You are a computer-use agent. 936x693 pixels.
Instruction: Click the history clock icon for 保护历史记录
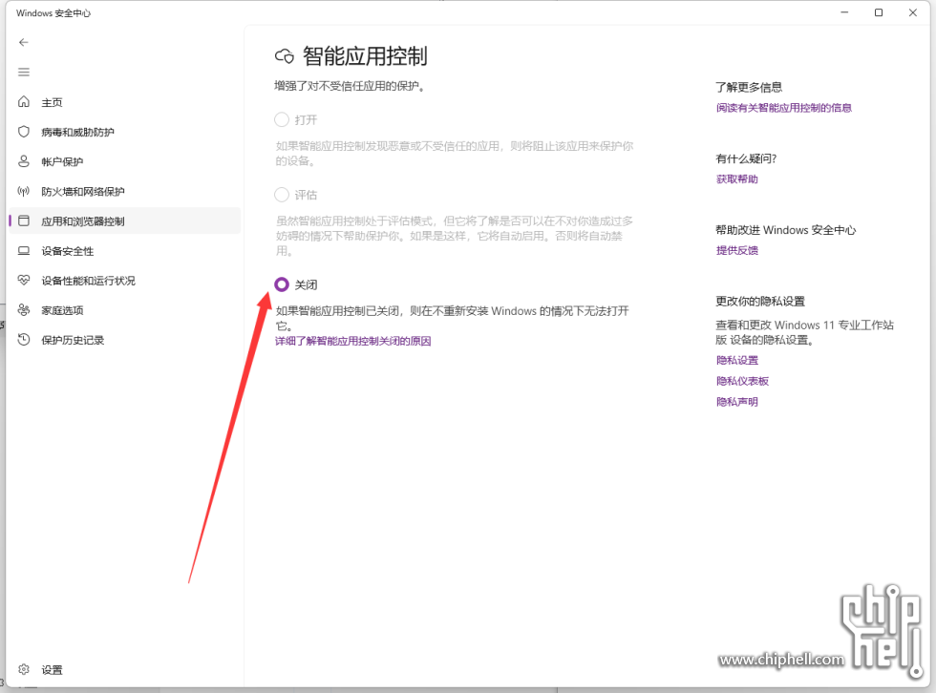click(x=24, y=340)
